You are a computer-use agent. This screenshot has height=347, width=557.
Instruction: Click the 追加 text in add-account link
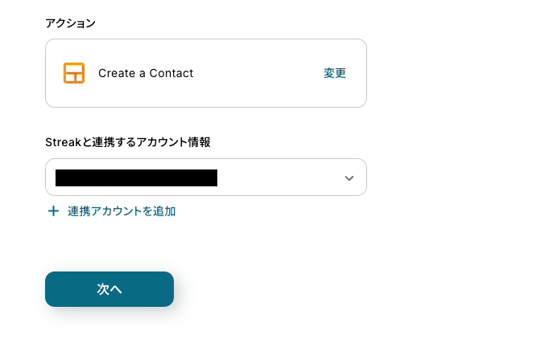point(165,211)
